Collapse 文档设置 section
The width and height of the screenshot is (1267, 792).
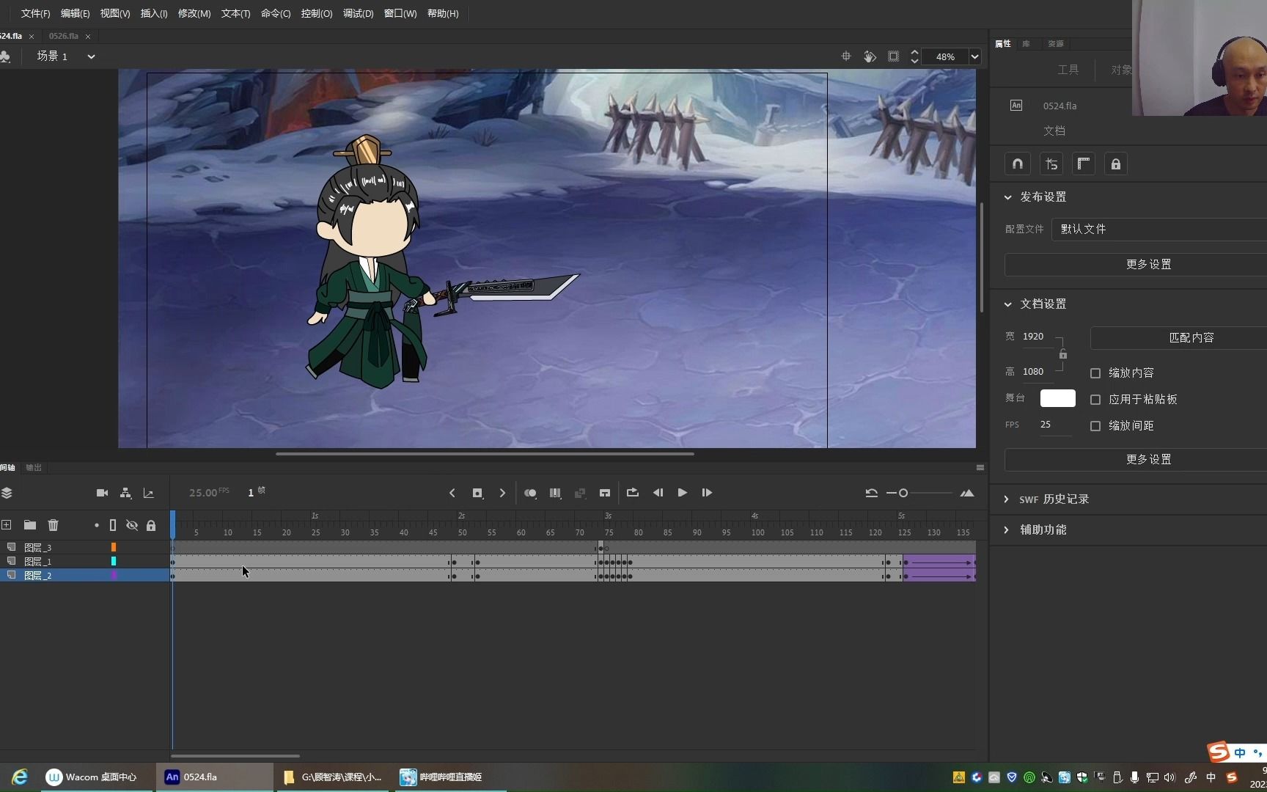(1008, 304)
